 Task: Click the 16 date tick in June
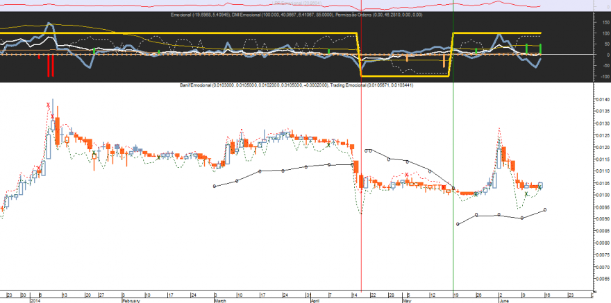pyautogui.click(x=549, y=295)
